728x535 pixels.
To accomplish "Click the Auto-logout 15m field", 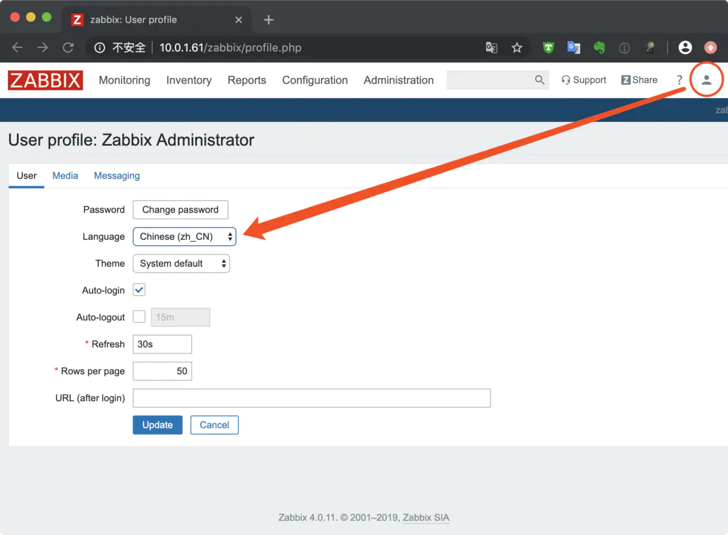I will (181, 317).
